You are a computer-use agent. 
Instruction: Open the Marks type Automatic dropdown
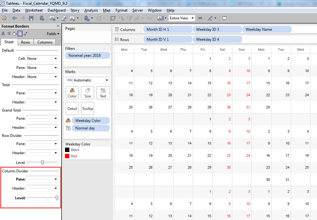tap(88, 80)
